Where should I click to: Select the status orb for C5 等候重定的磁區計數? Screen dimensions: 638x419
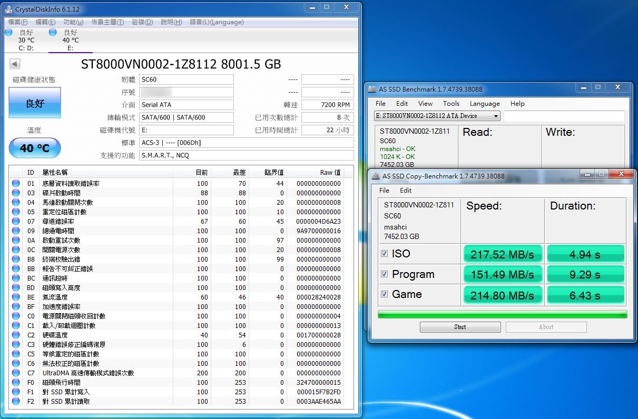pyautogui.click(x=16, y=354)
